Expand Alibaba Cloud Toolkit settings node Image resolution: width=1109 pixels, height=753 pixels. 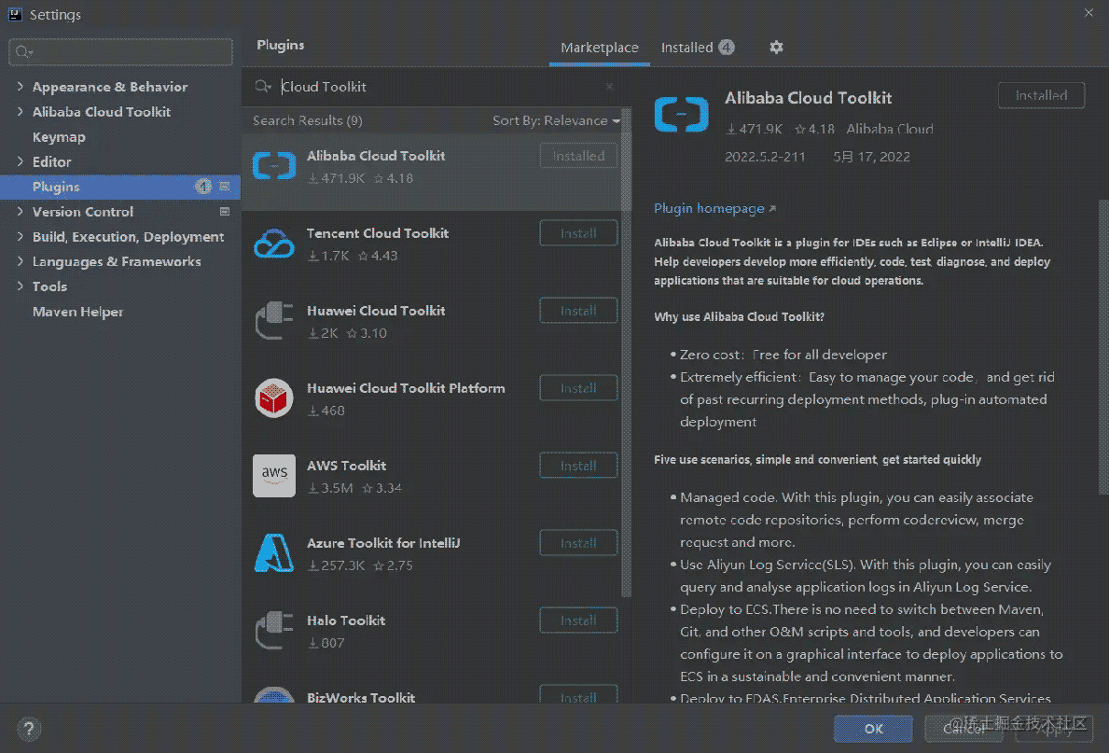(x=20, y=111)
